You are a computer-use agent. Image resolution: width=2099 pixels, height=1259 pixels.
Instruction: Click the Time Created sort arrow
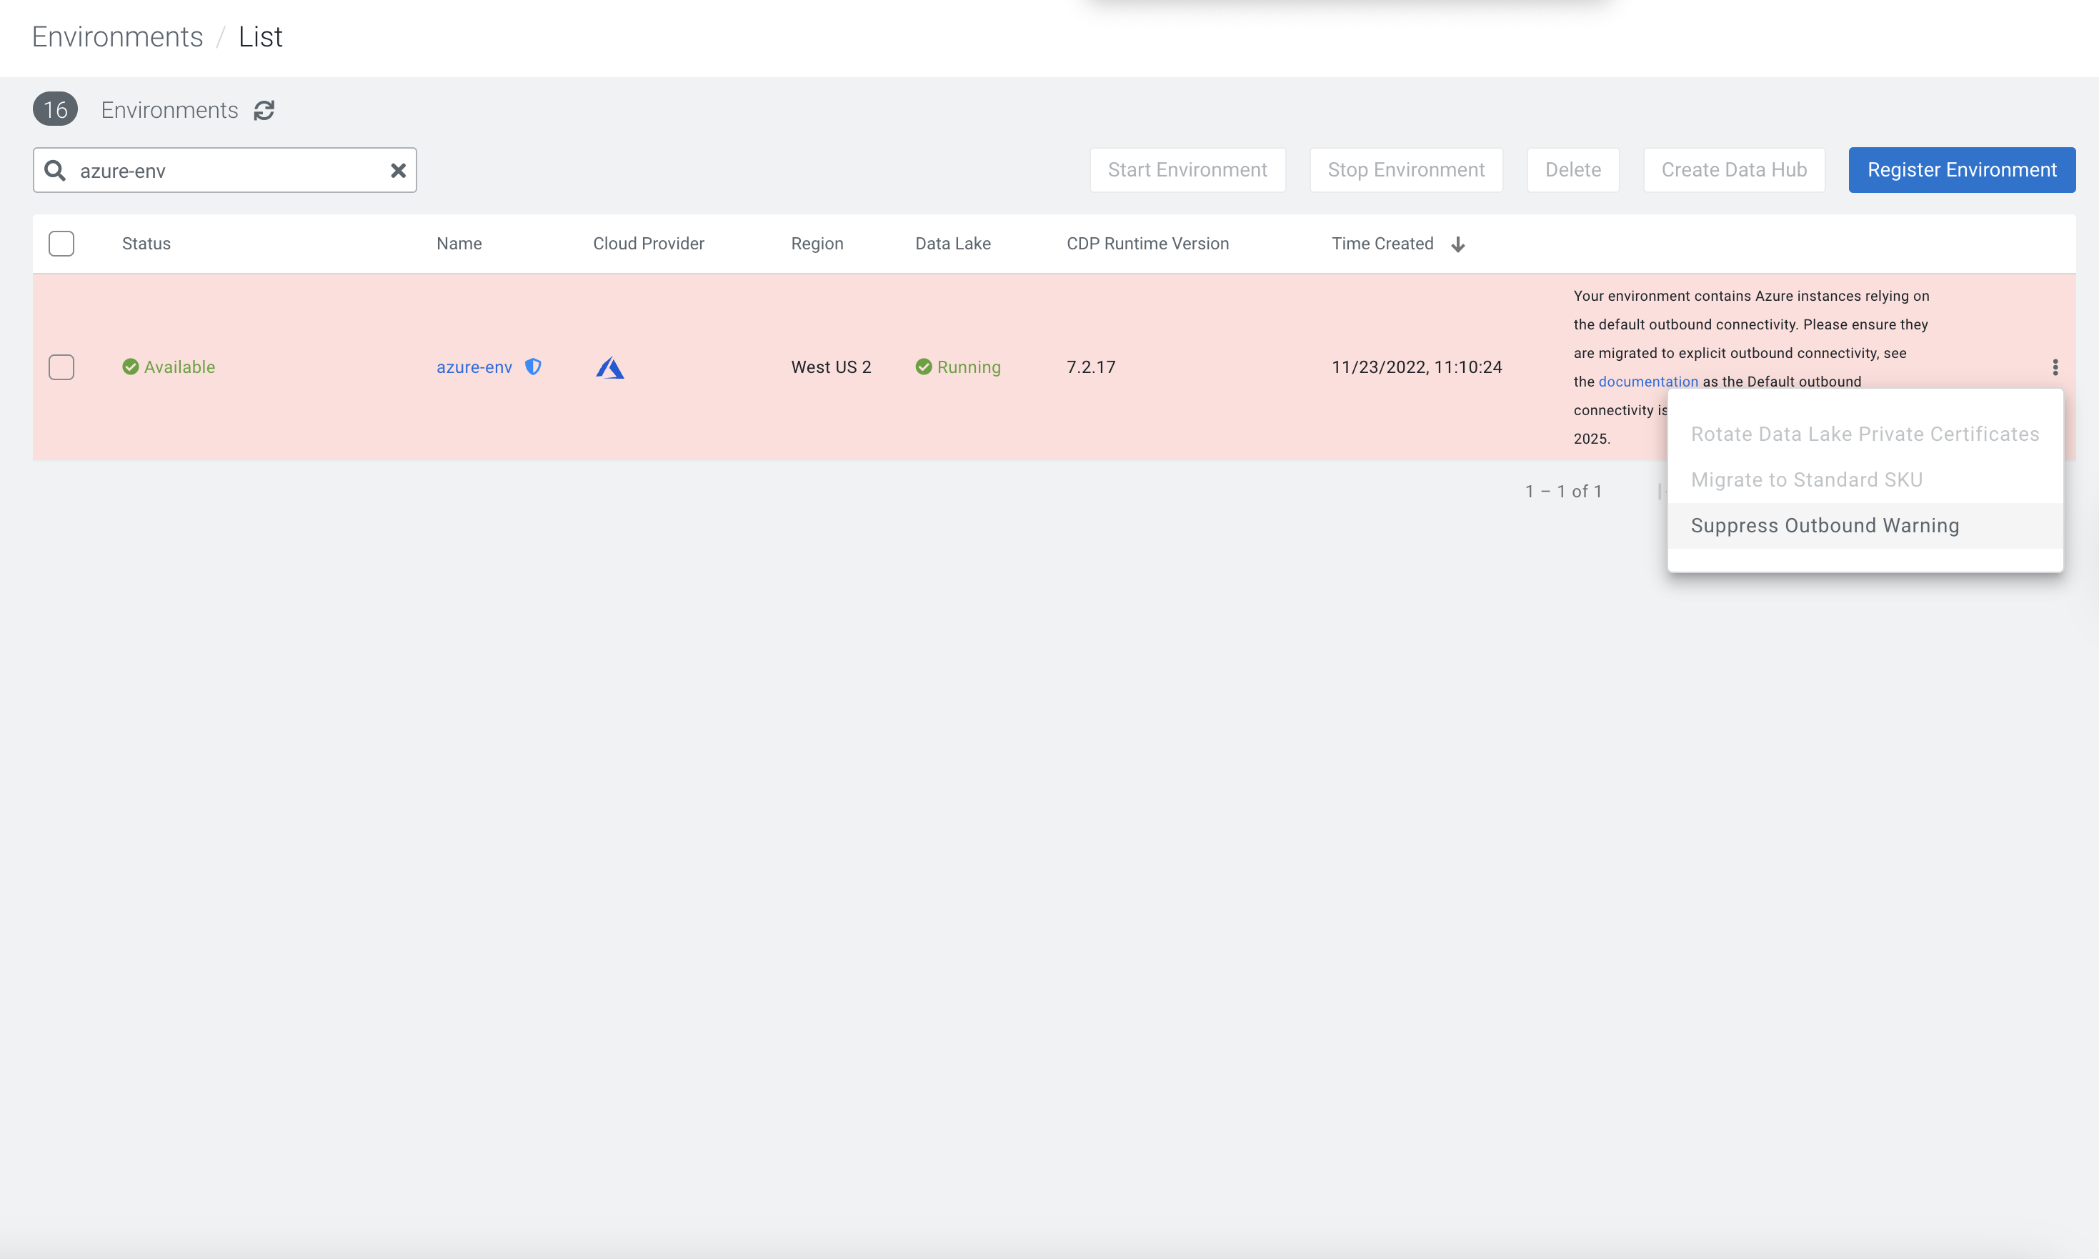pos(1458,244)
